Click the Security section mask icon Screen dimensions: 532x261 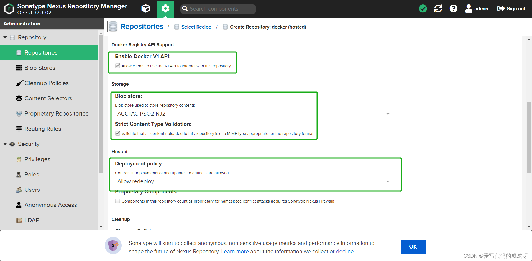(x=12, y=144)
